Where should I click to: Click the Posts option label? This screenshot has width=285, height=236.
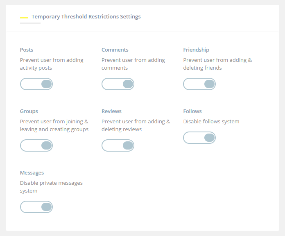tap(27, 50)
